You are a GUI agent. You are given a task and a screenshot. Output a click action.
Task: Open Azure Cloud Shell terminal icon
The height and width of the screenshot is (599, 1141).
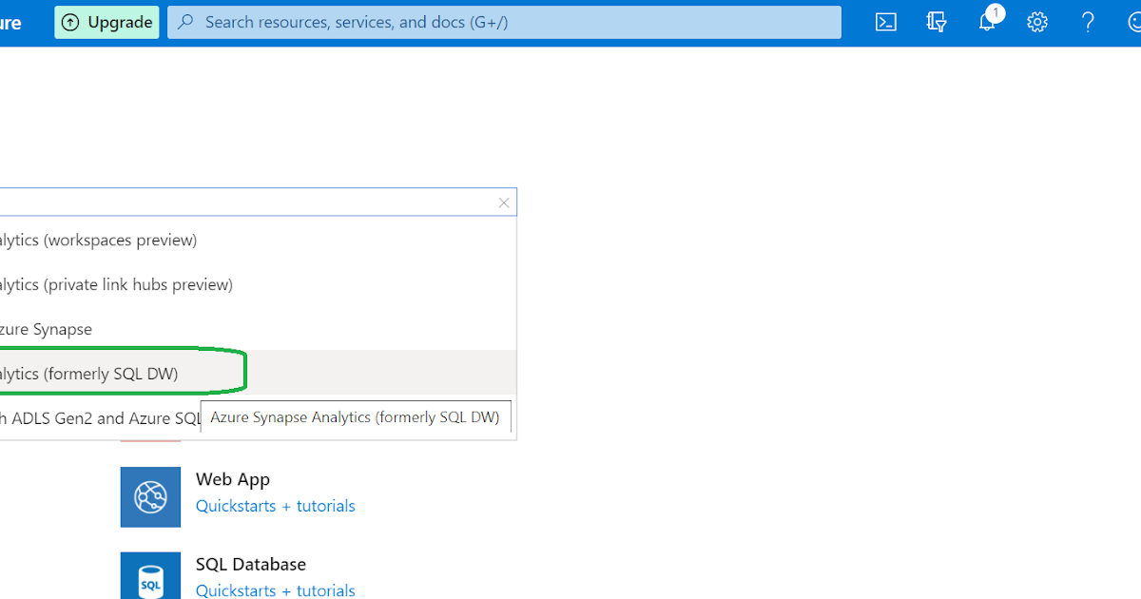[885, 21]
